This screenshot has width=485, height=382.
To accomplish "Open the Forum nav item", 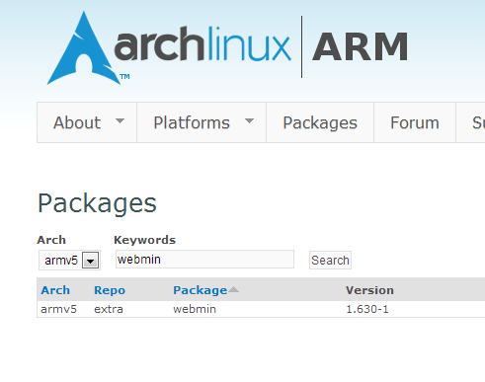I will click(415, 122).
